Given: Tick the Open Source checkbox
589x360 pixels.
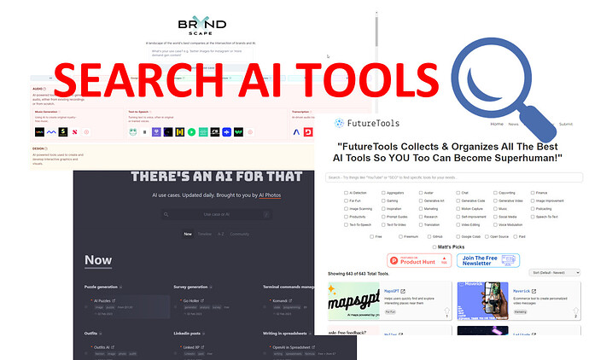Looking at the screenshot, I should (x=487, y=237).
